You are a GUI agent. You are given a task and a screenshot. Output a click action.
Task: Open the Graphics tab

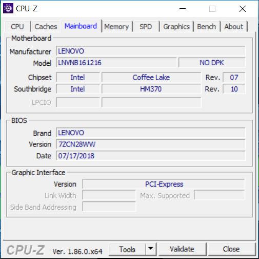point(176,27)
